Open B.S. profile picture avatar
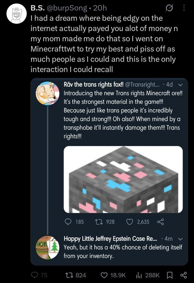The width and height of the screenshot is (194, 283). click(x=17, y=14)
